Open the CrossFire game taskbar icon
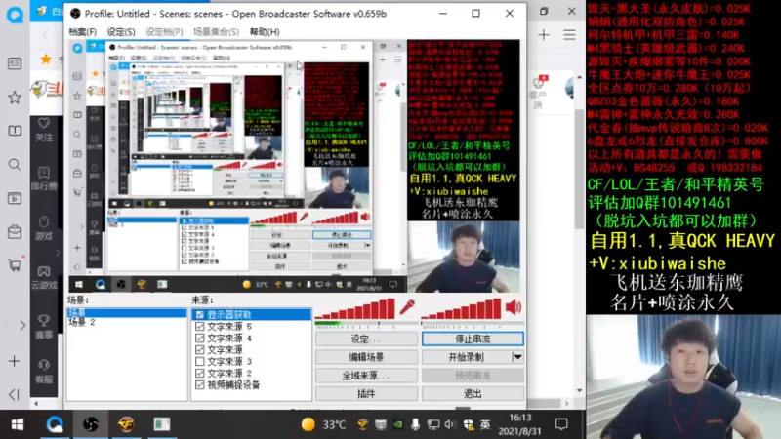The height and width of the screenshot is (439, 781). point(126,424)
